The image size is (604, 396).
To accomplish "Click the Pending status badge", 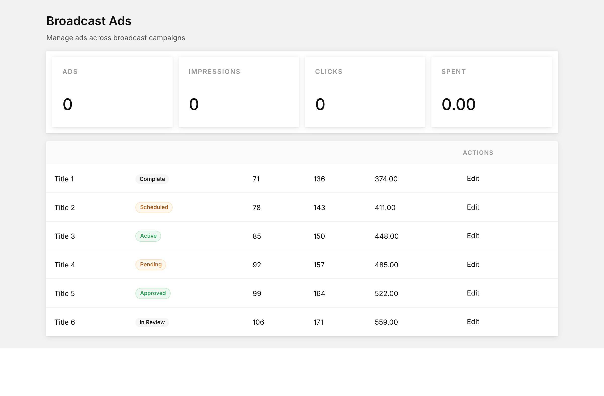I will point(150,265).
